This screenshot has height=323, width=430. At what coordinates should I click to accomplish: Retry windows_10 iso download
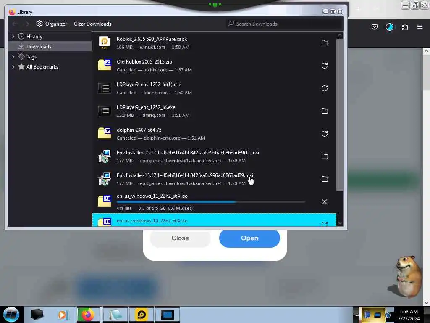tap(325, 224)
